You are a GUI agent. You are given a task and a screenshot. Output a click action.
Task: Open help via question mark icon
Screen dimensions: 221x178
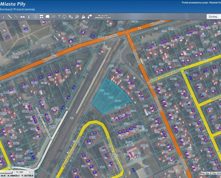point(59,17)
